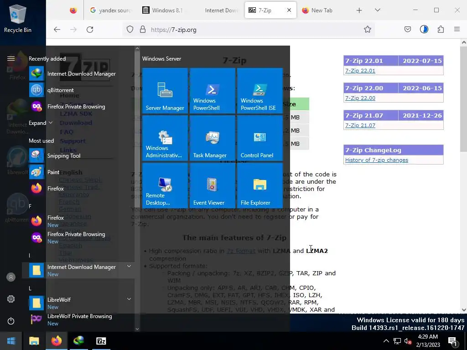Open the Firefox extensions puzzle icon
467x350 pixels.
(441, 29)
